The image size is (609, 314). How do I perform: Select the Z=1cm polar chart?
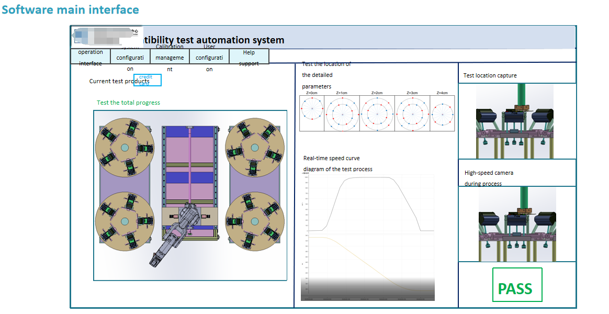(x=342, y=113)
